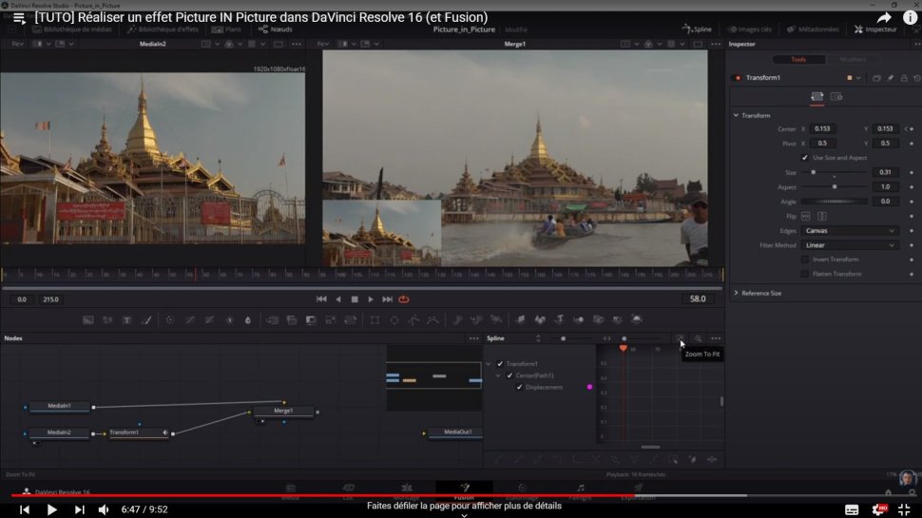Switch to the Tools tab in Inspector
Screen dimensions: 922x518
797,59
